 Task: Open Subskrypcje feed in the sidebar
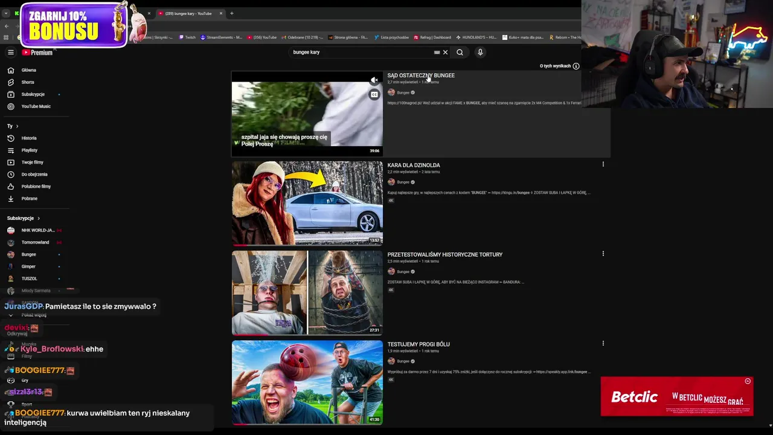click(33, 94)
